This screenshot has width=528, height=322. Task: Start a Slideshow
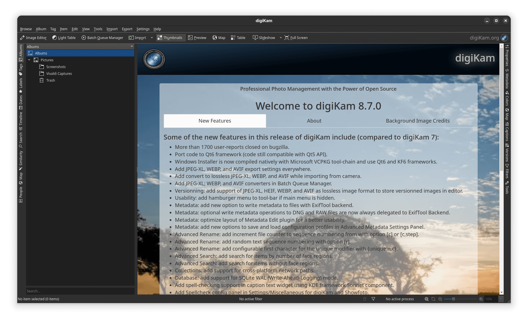pyautogui.click(x=263, y=38)
